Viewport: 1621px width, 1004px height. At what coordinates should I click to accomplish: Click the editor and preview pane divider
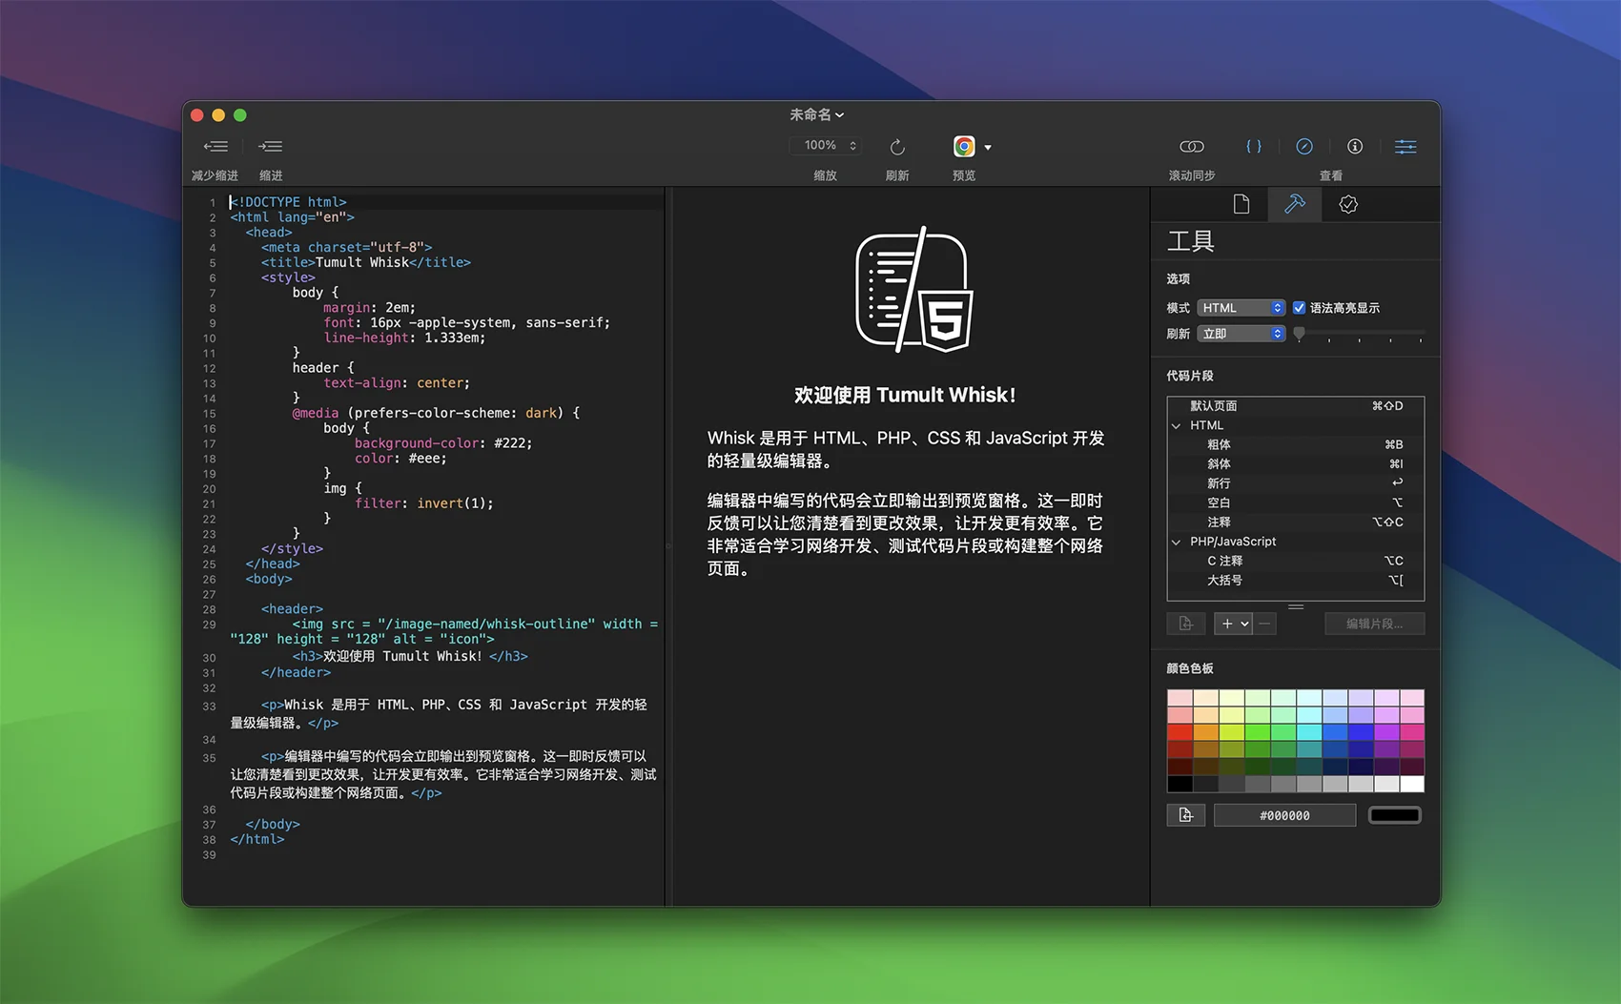pyautogui.click(x=668, y=546)
